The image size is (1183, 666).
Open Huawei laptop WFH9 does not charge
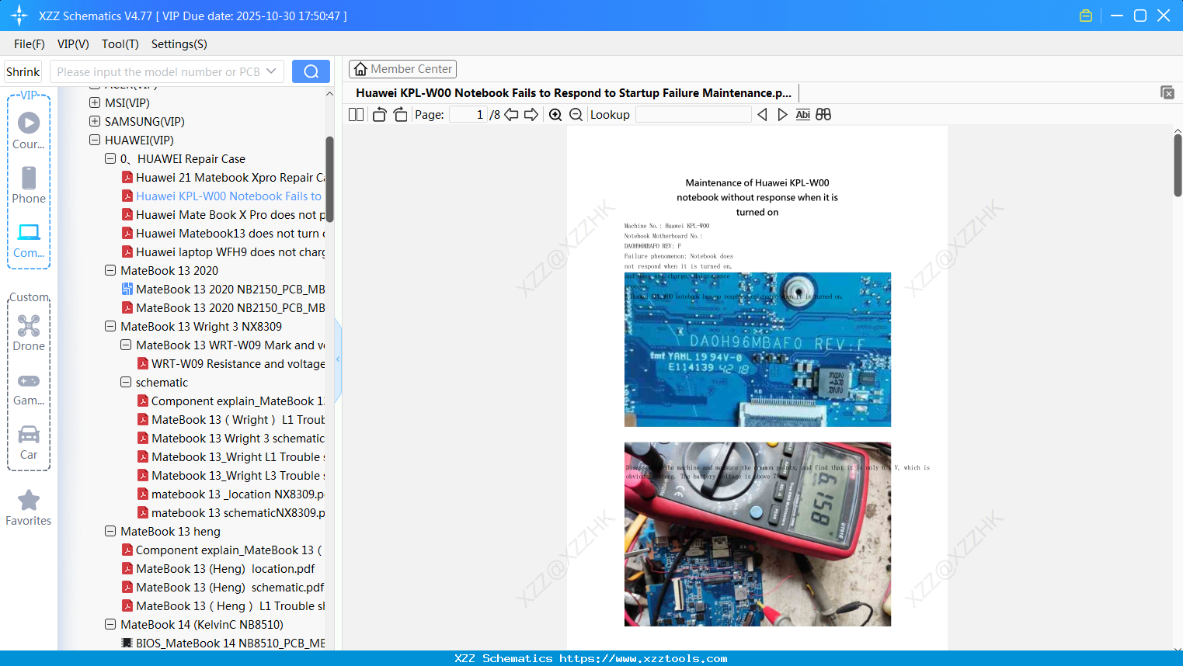pos(224,252)
